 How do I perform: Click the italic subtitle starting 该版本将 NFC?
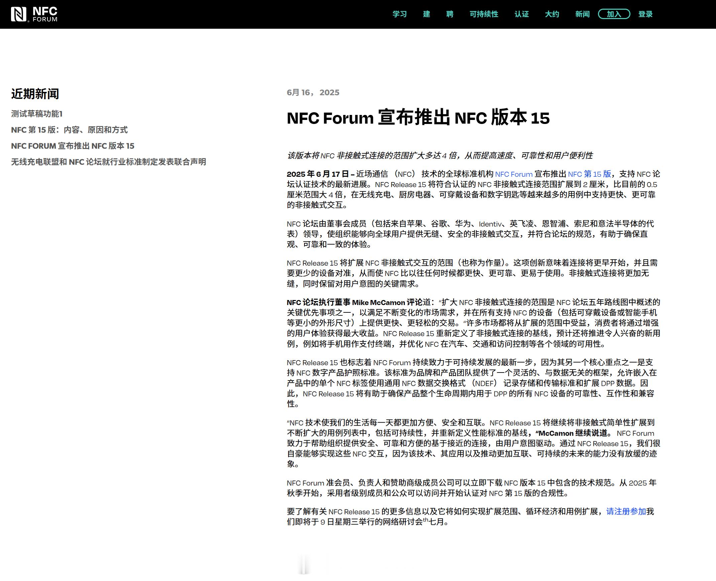[440, 155]
